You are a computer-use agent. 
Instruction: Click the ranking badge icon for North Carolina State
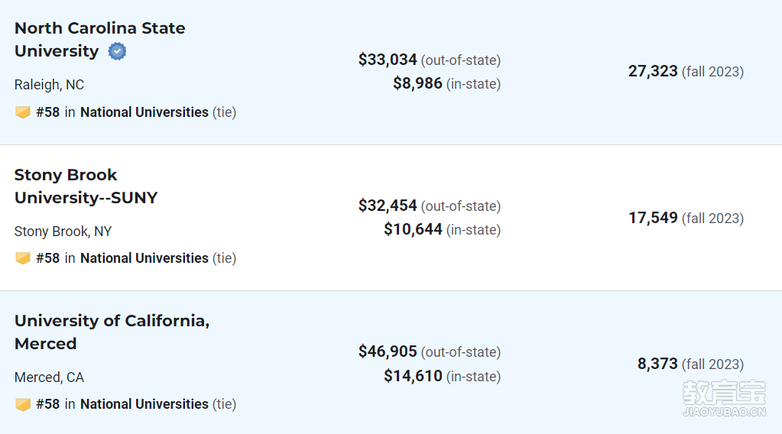(x=22, y=112)
